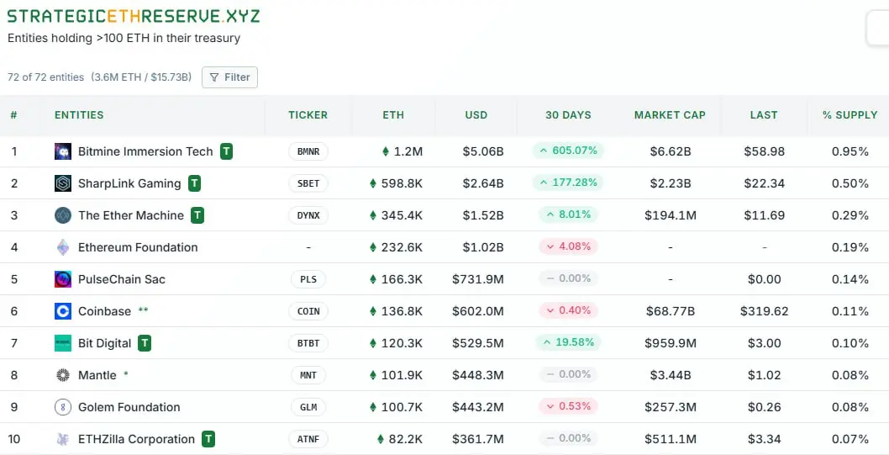Click the ETH diamond icon beside 232.6K
This screenshot has width=889, height=455.
tap(373, 247)
